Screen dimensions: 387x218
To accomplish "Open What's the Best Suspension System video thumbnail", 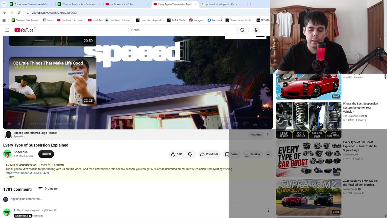I will pyautogui.click(x=308, y=120).
